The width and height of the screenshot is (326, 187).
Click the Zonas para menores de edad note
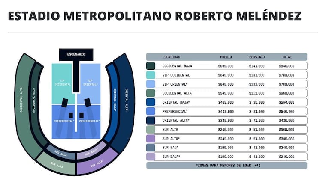point(226,165)
